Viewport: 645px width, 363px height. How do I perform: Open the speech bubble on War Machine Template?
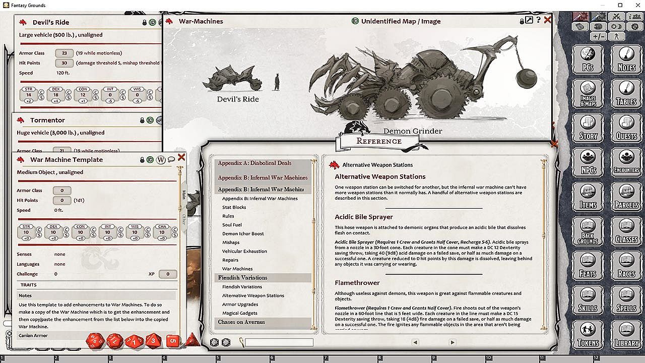(171, 160)
